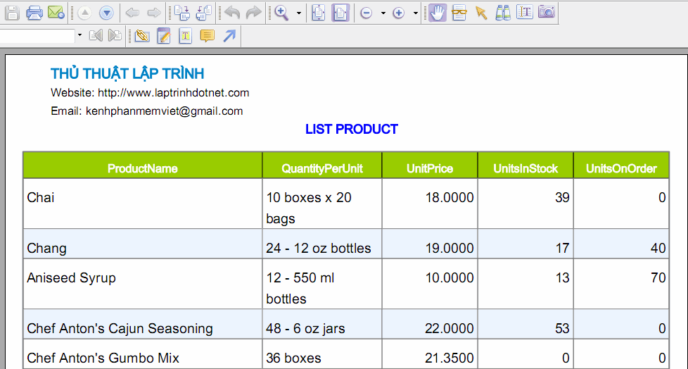Click the 10 boxes x 20 bags cell
The height and width of the screenshot is (369, 688).
pos(322,204)
